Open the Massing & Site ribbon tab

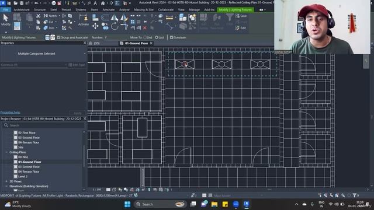(x=144, y=10)
